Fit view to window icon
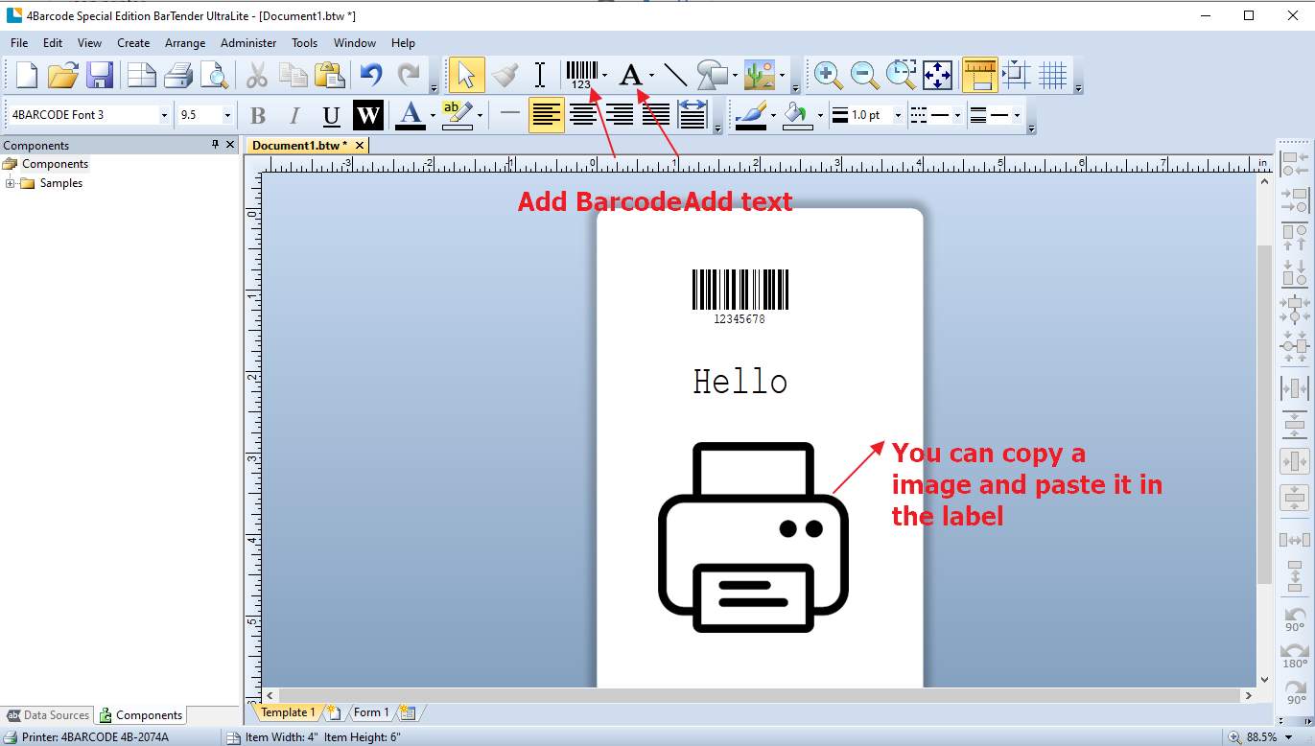 pos(938,76)
